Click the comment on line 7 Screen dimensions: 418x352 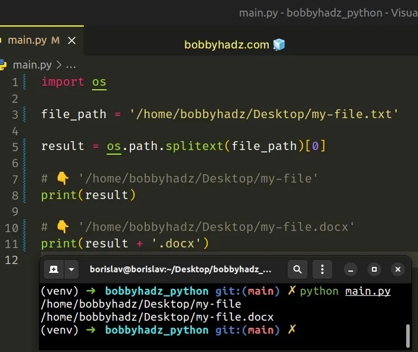pyautogui.click(x=179, y=178)
